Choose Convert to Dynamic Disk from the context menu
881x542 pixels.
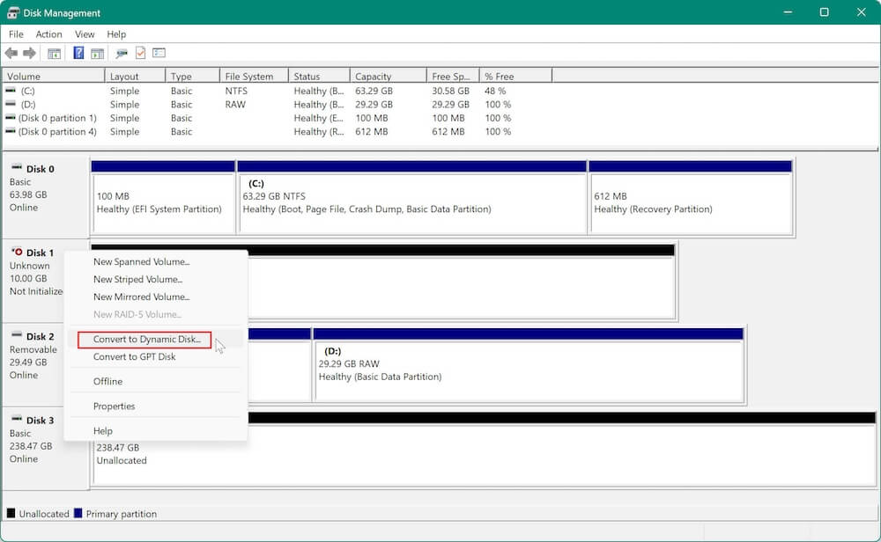(144, 339)
